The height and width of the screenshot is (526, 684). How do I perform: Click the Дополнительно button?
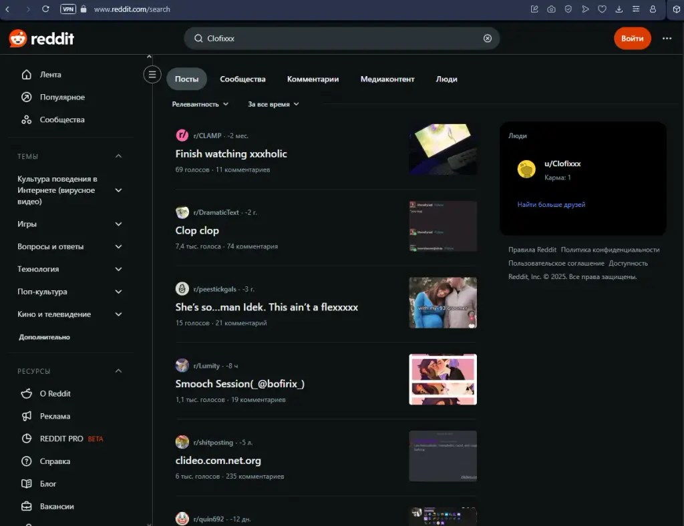(45, 337)
